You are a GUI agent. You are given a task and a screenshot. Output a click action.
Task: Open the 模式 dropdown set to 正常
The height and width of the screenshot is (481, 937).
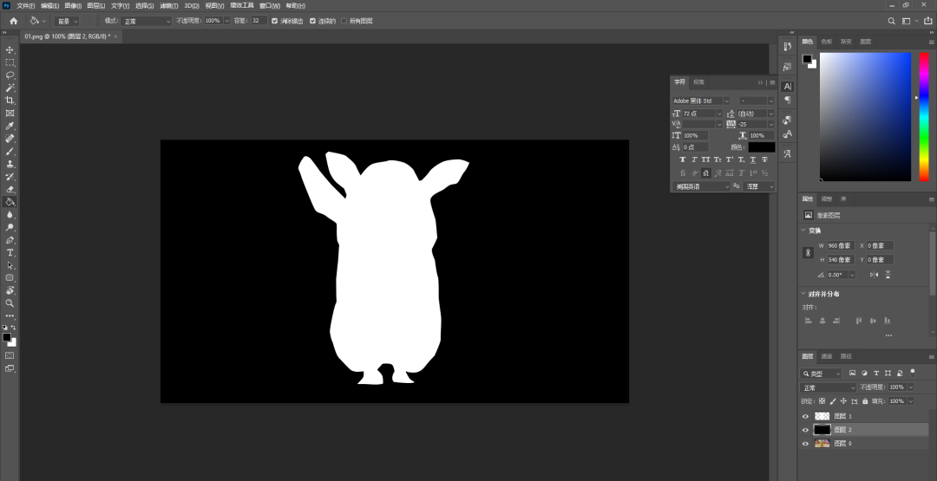[147, 21]
